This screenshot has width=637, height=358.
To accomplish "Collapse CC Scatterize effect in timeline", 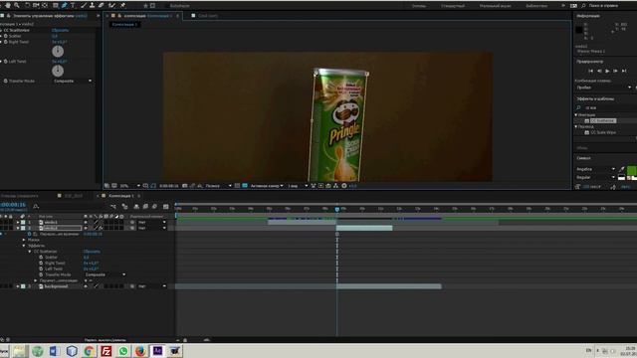I will (x=30, y=252).
